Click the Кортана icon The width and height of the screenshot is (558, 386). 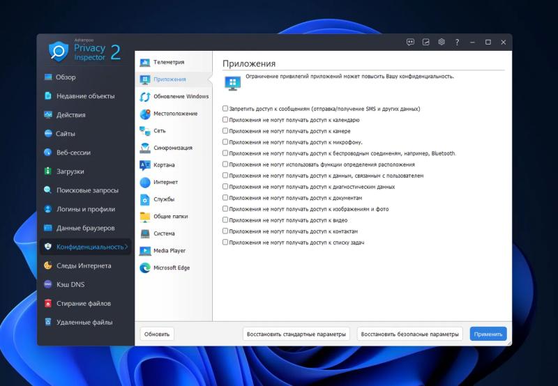(145, 165)
